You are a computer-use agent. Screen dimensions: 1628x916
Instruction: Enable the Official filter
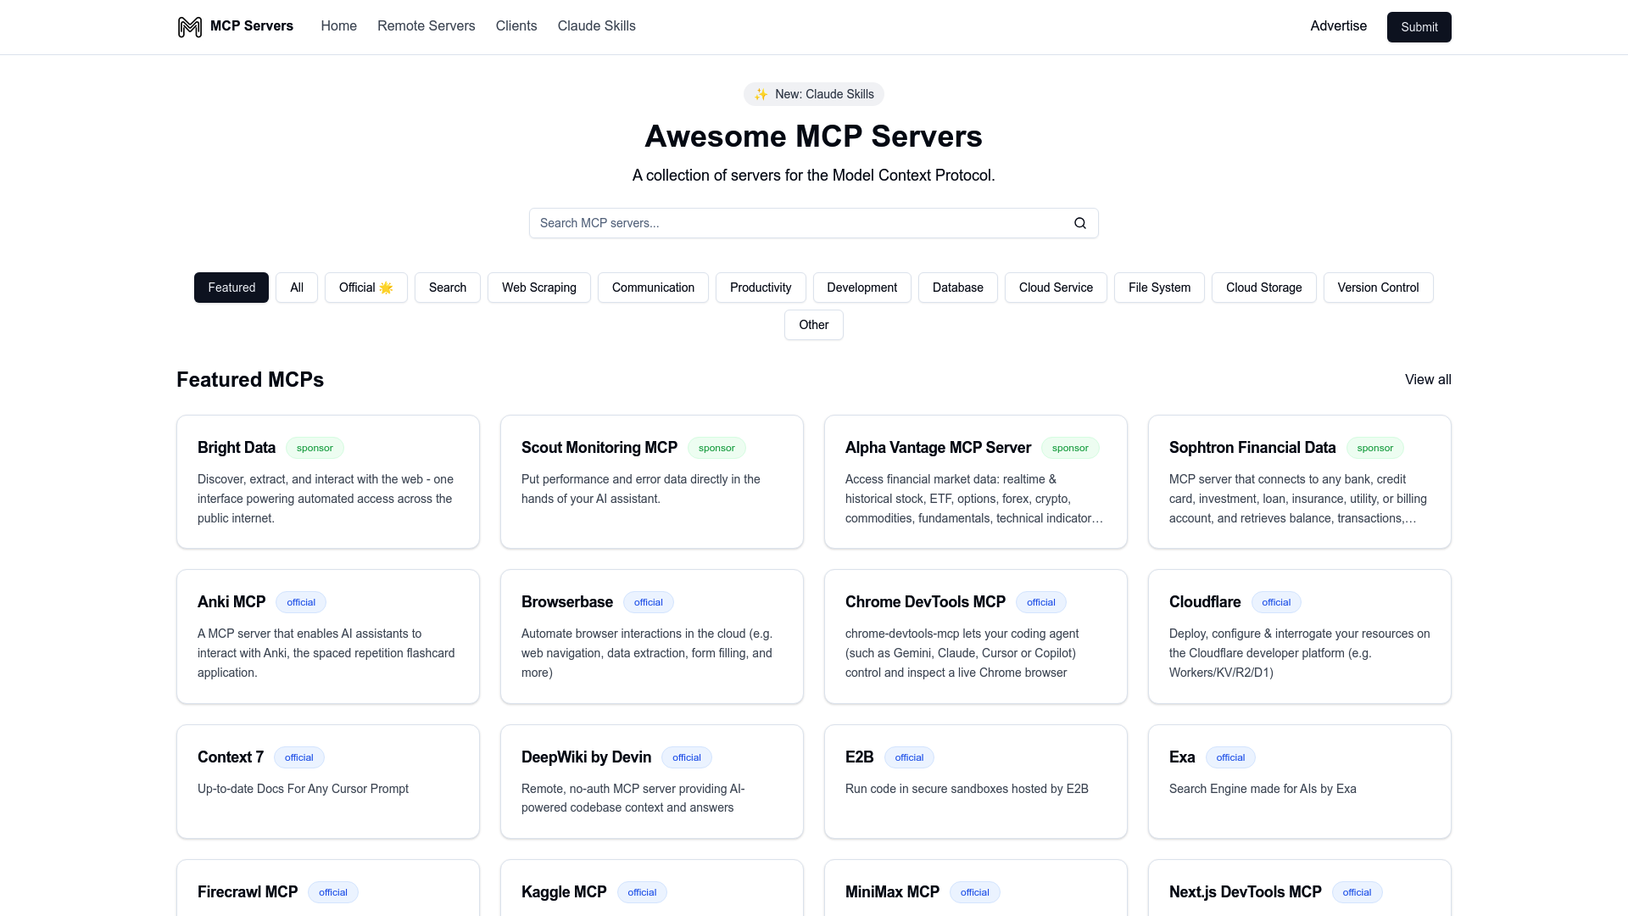(x=365, y=287)
